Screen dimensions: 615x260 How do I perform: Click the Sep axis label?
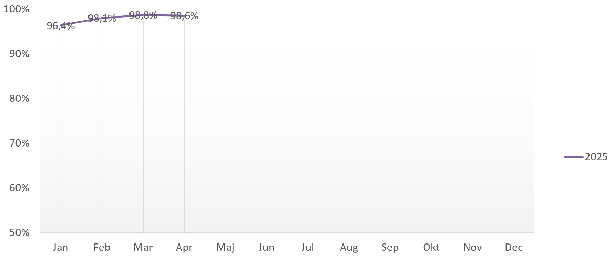(390, 247)
